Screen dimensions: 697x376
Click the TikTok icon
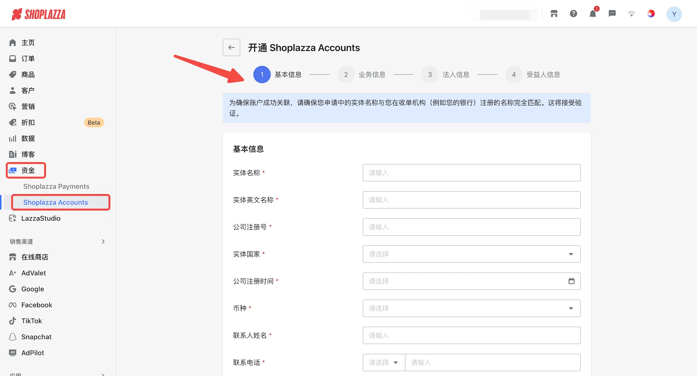coord(13,321)
